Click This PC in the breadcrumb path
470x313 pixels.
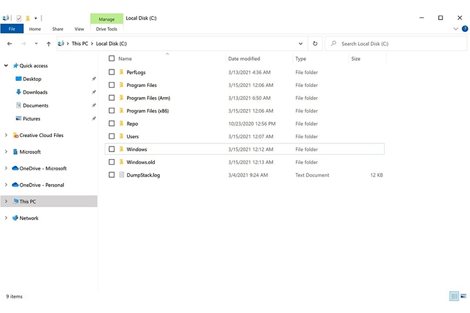pos(80,44)
